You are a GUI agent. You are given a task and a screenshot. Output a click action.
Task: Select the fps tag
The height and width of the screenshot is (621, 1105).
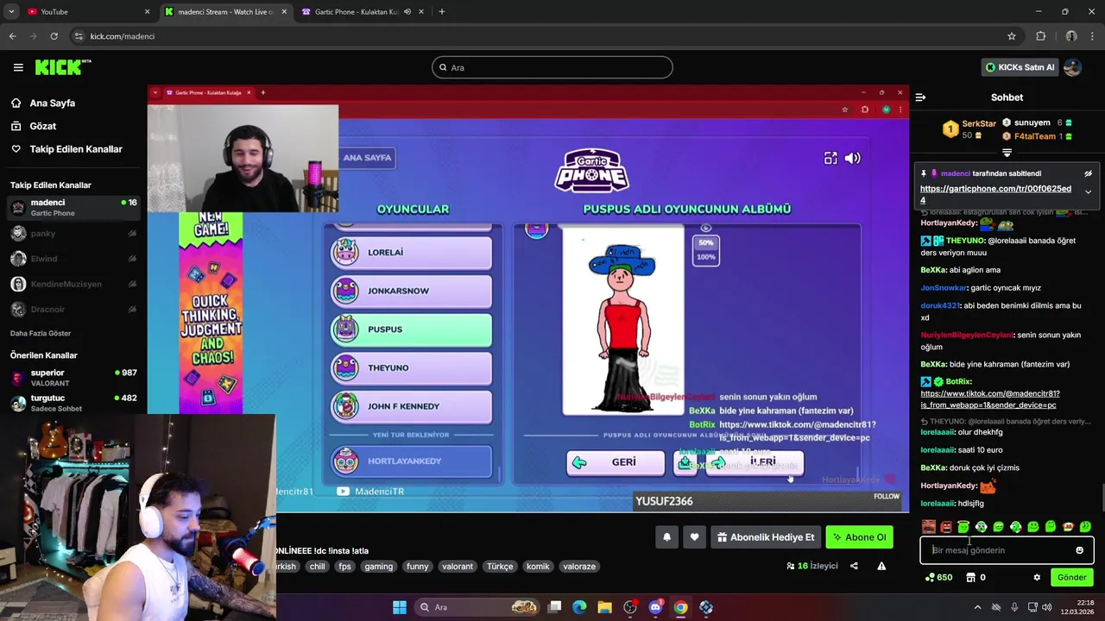click(x=344, y=567)
